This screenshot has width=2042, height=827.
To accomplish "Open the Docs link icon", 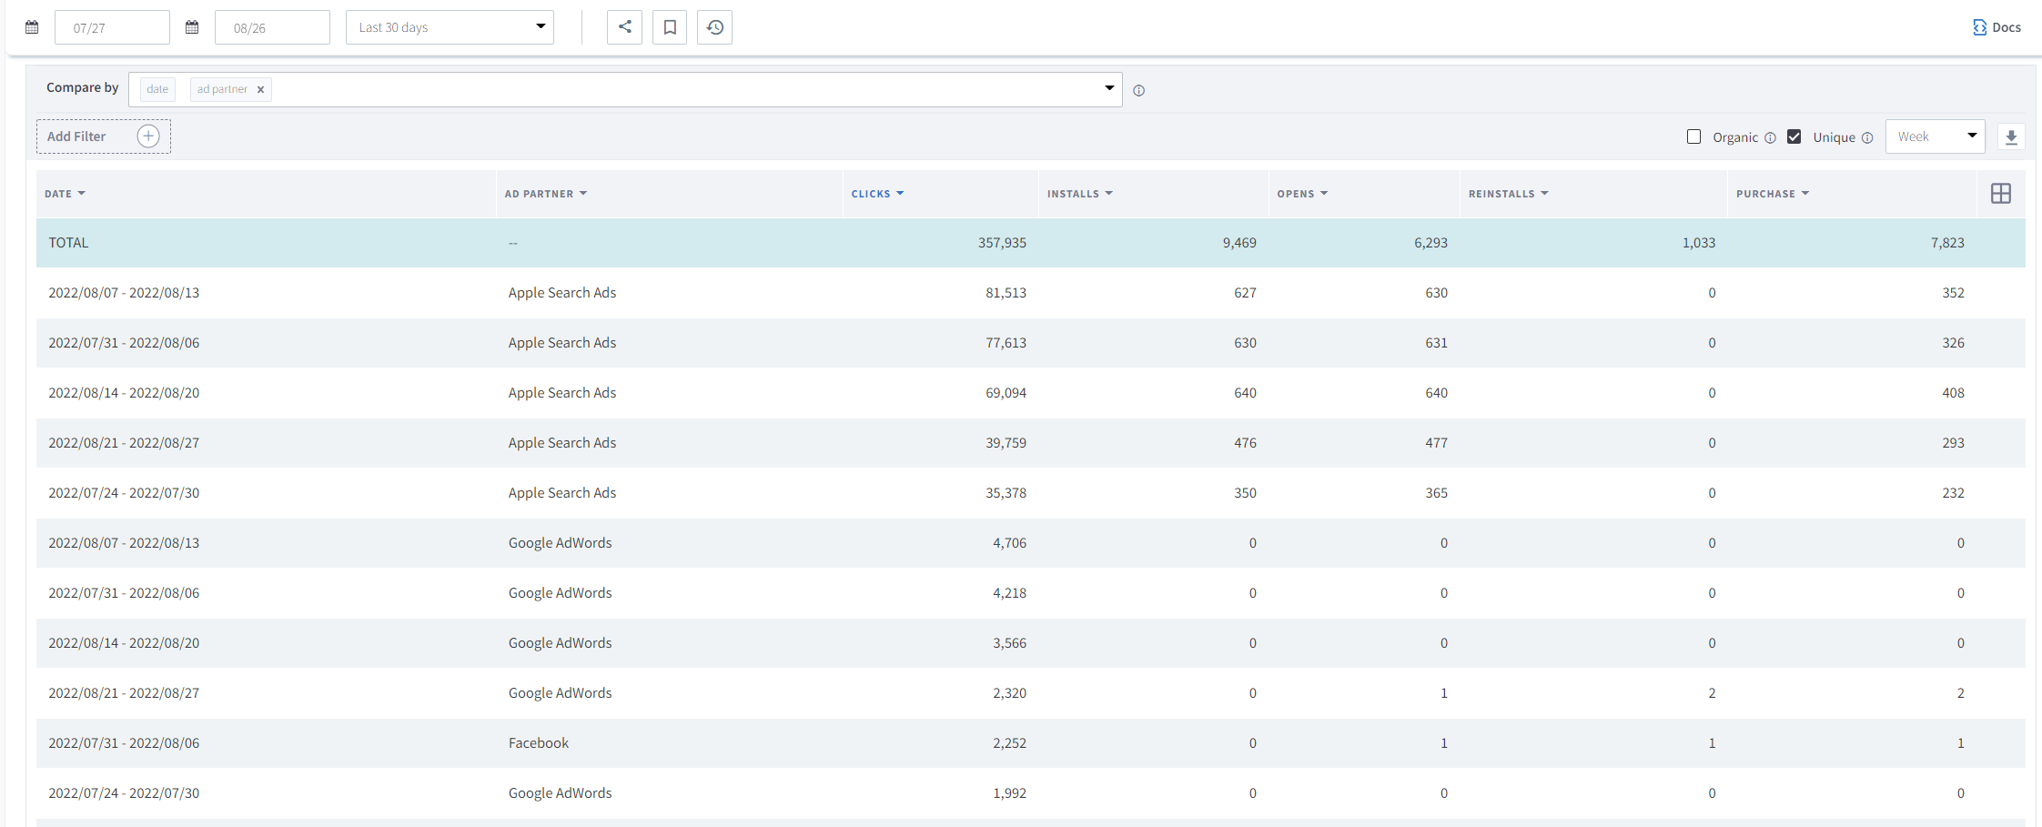I will (x=1979, y=27).
